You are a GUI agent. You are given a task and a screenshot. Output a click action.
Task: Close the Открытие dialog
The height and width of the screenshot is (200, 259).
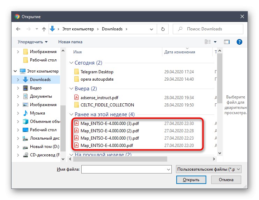[242, 16]
